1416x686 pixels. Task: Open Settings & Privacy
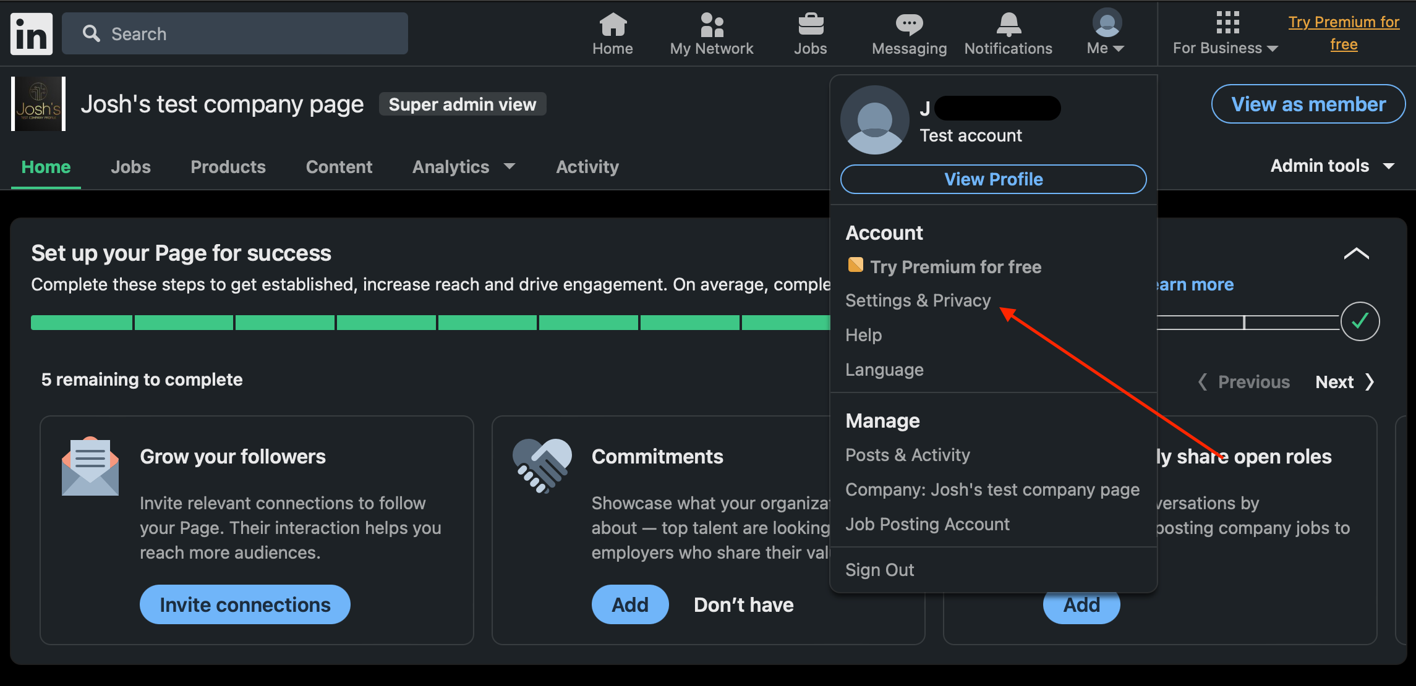click(x=918, y=300)
